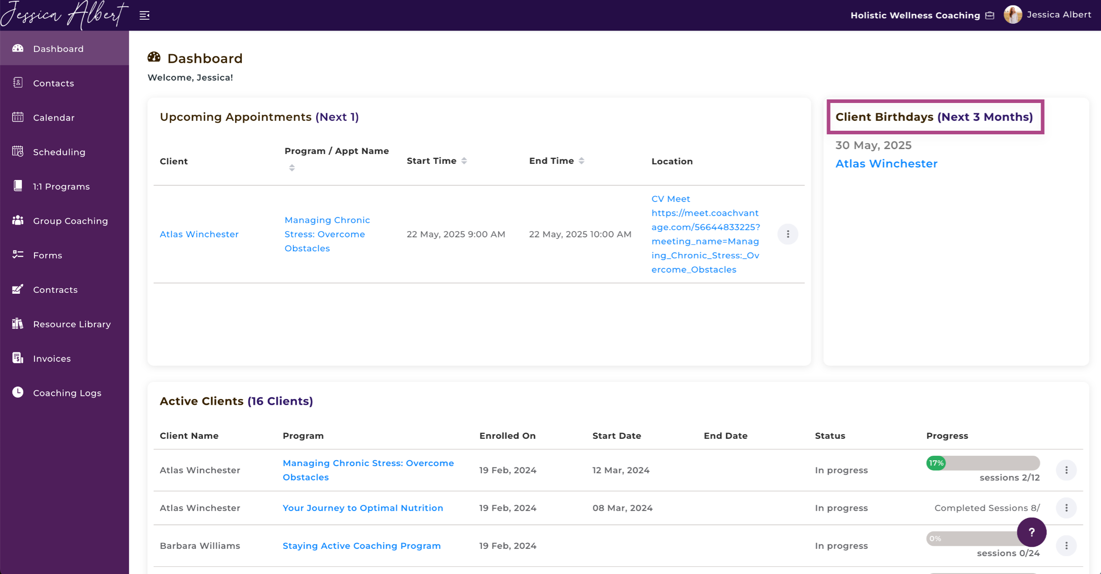Viewport: 1101px width, 574px height.
Task: Open the purple help question mark button
Action: 1032,532
